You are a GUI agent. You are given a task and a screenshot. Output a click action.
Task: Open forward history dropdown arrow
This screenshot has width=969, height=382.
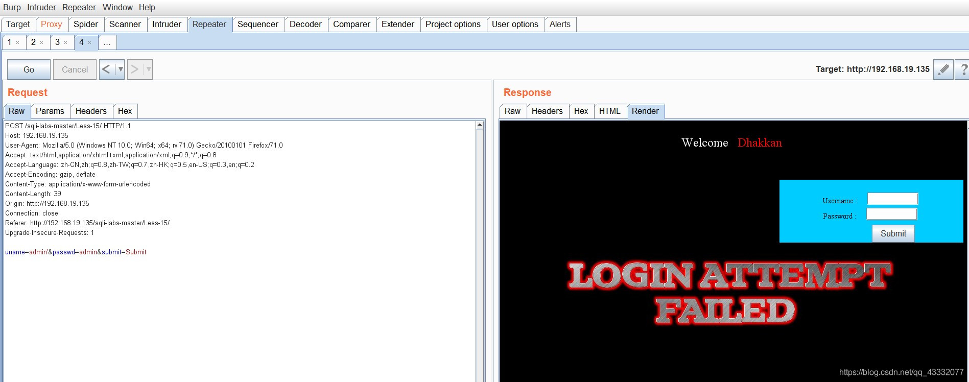click(148, 69)
